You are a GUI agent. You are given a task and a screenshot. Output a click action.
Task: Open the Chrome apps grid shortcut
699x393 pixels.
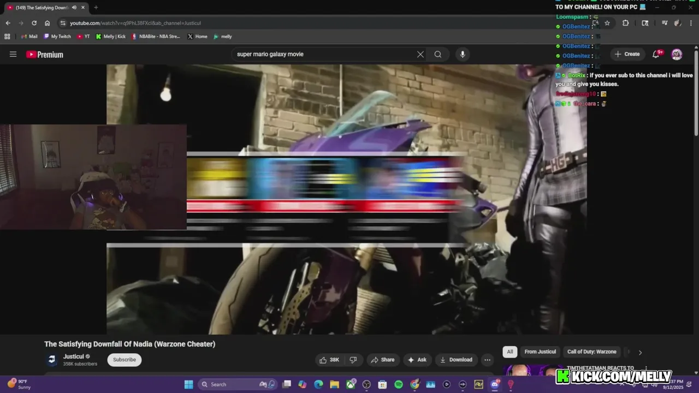(x=7, y=37)
